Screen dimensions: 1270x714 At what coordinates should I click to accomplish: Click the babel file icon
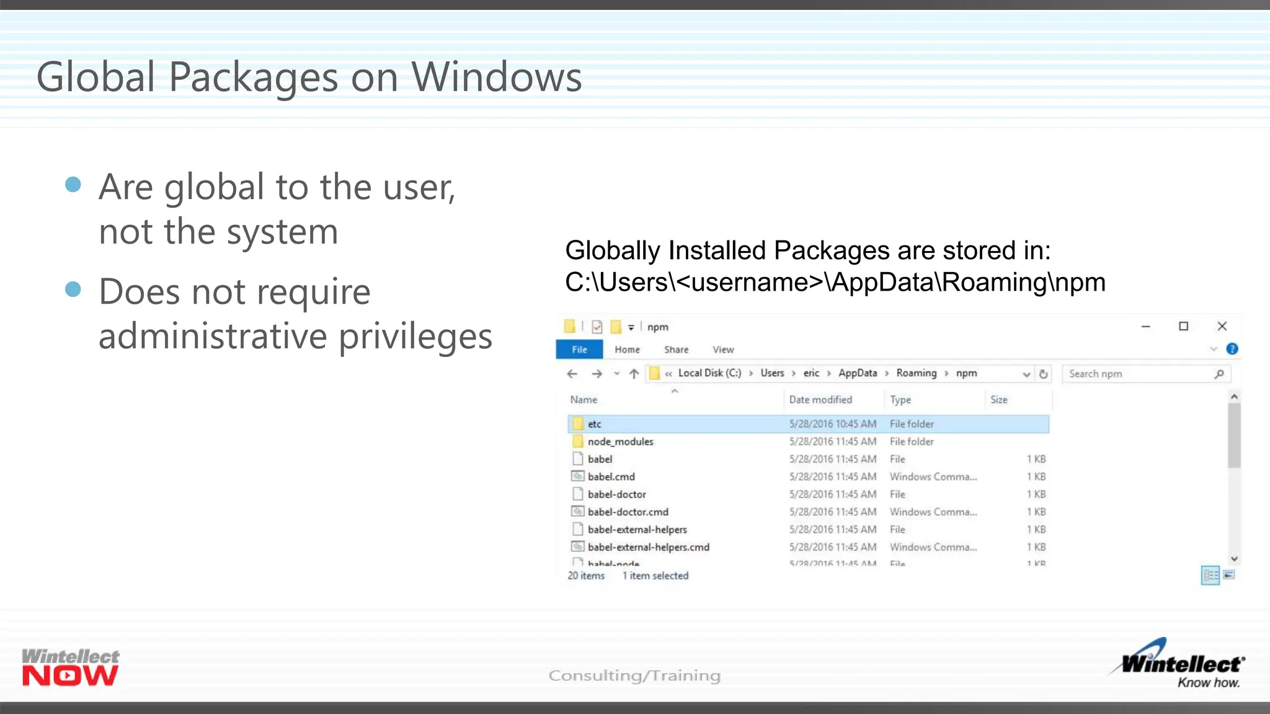(x=578, y=459)
